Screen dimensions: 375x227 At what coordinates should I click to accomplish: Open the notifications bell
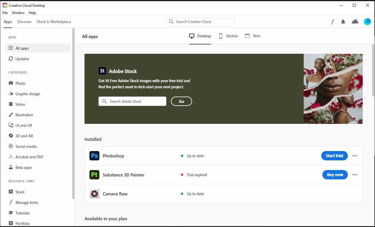pos(343,22)
